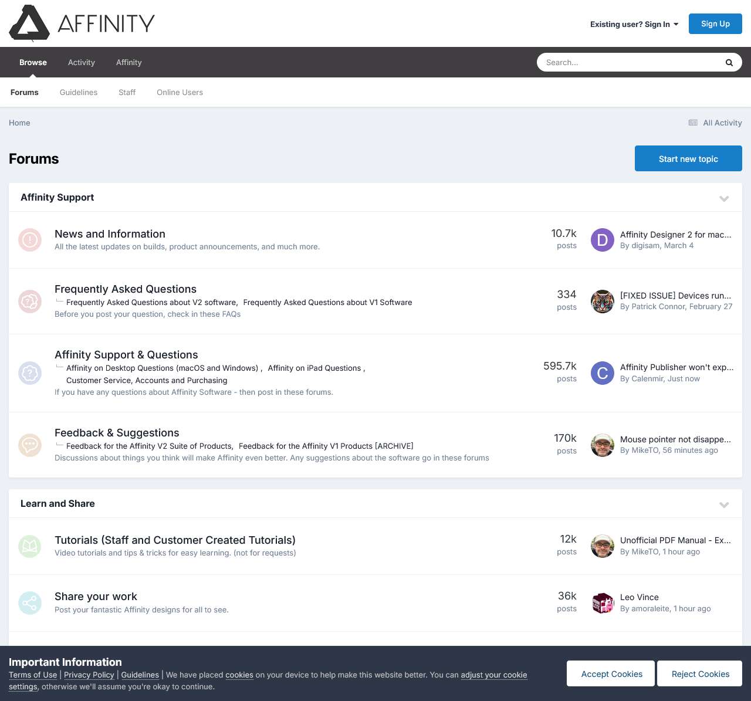Click the Search input field
The height and width of the screenshot is (701, 751).
tap(631, 62)
